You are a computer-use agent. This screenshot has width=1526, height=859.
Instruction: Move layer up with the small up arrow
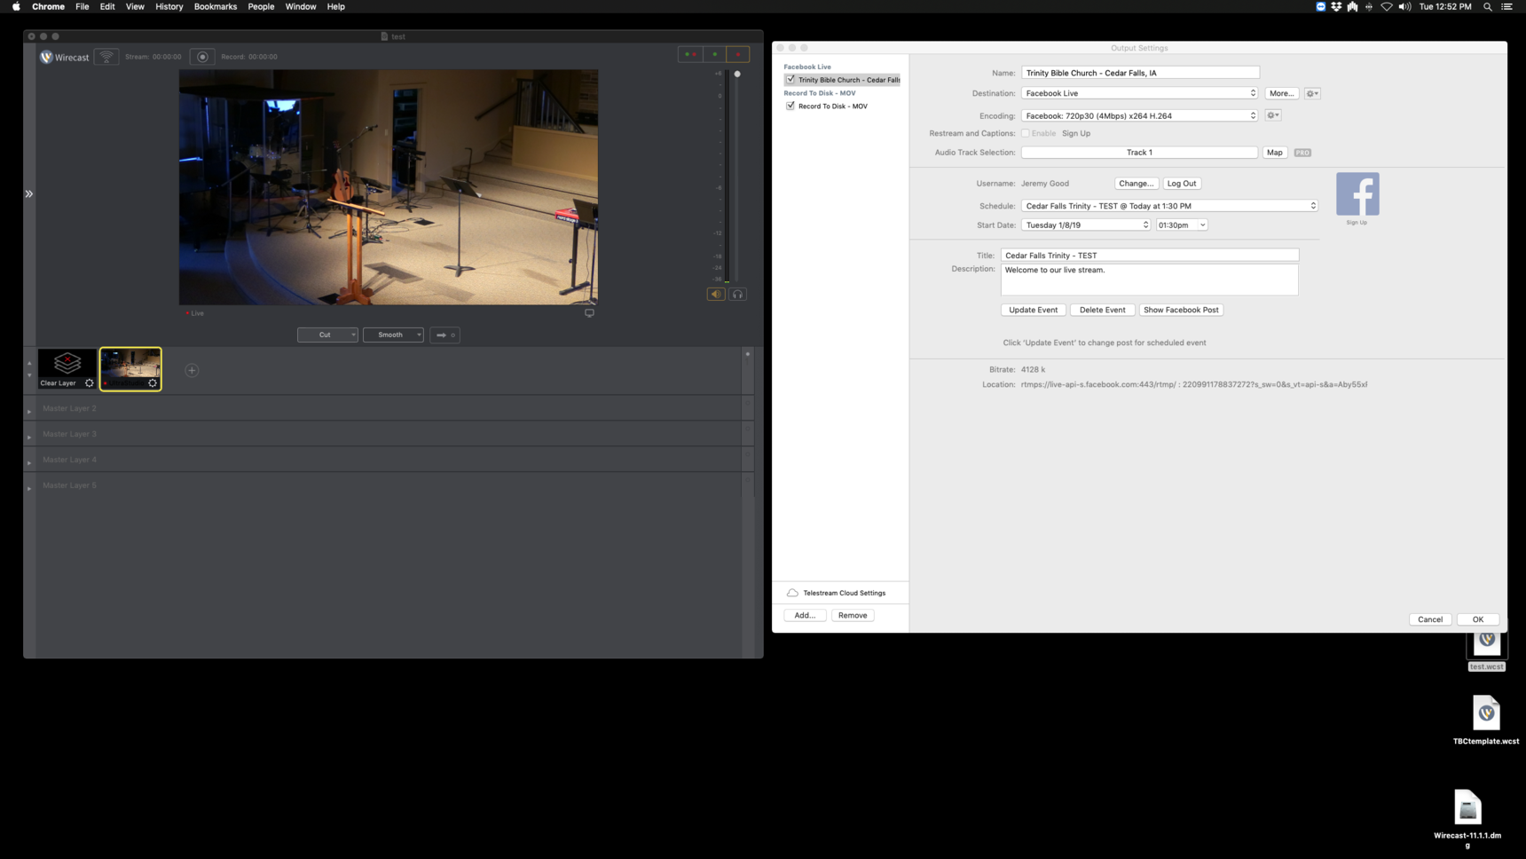[x=29, y=362]
